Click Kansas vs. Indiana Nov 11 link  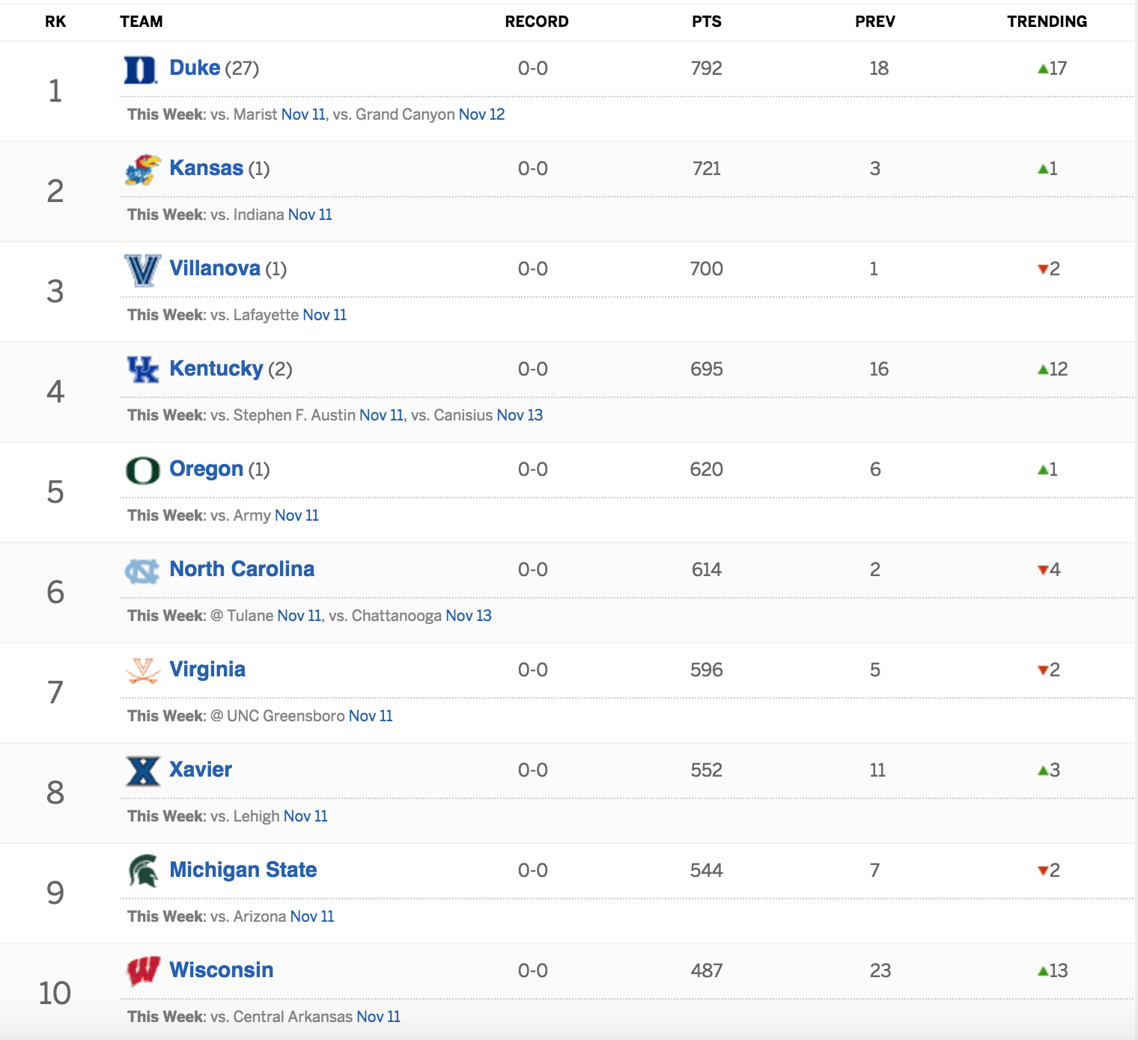310,215
